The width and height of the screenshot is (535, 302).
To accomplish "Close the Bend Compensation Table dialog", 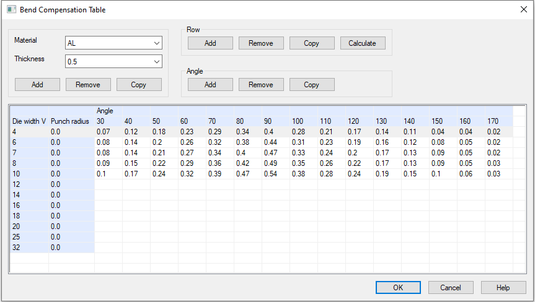I will click(x=523, y=10).
